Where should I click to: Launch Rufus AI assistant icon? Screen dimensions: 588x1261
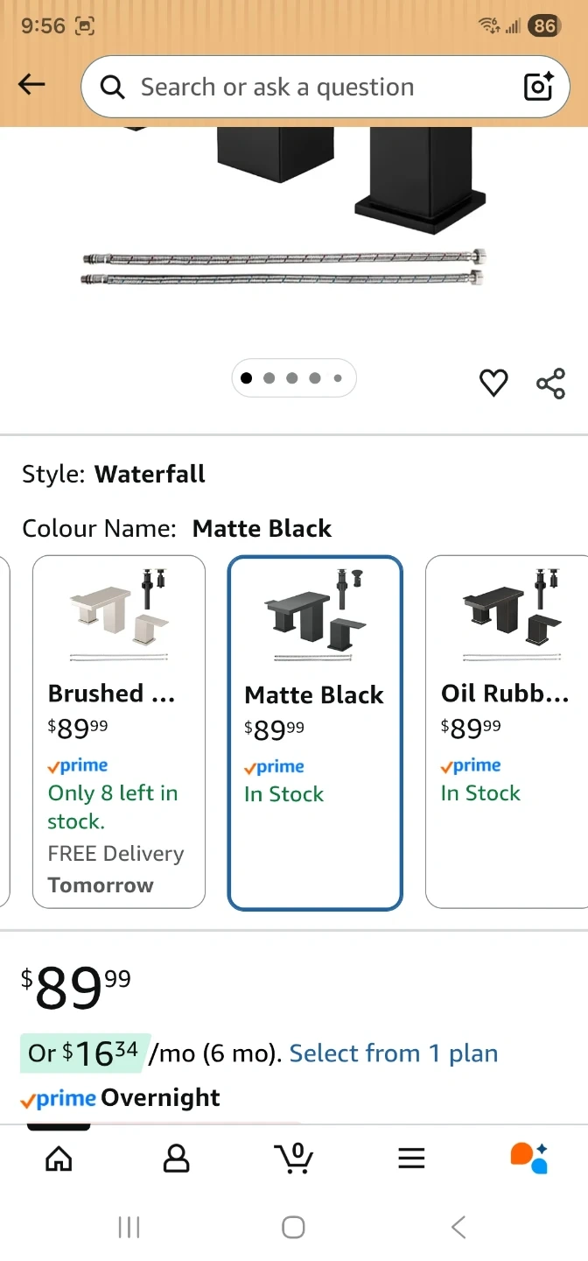pos(528,1158)
